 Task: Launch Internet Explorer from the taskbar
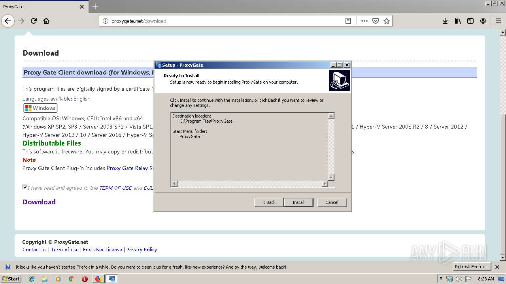pos(32,279)
